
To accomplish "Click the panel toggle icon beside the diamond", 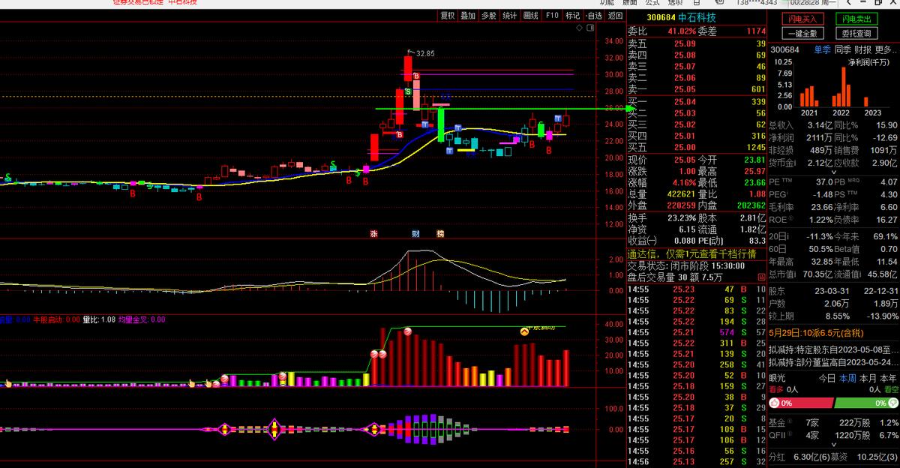I will tap(589, 27).
